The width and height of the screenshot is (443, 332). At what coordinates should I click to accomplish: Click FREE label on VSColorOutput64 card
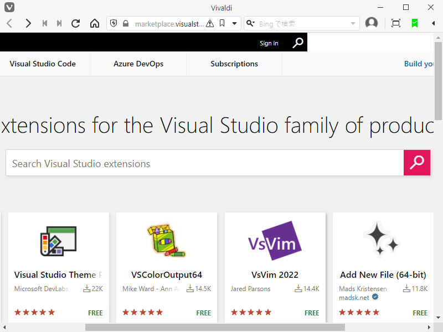204,313
